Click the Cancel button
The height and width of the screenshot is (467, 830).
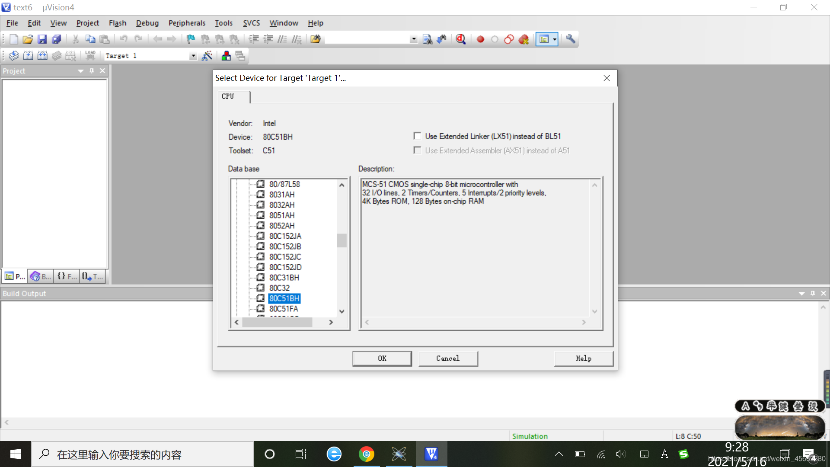pyautogui.click(x=448, y=358)
